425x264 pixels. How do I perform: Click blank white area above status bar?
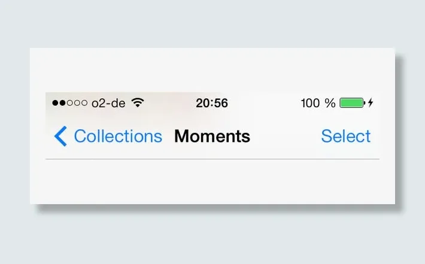point(212,70)
